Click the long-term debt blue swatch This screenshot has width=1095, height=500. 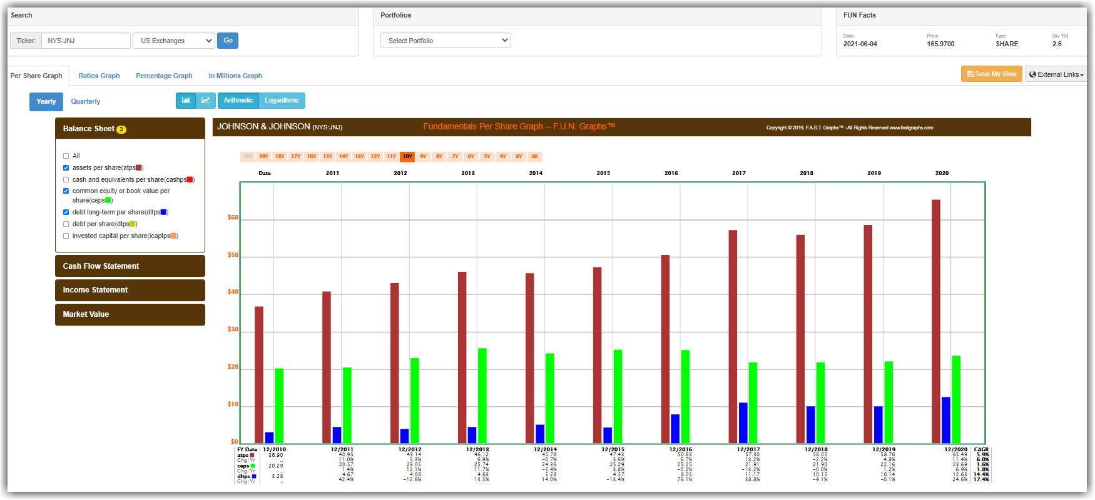click(x=163, y=212)
